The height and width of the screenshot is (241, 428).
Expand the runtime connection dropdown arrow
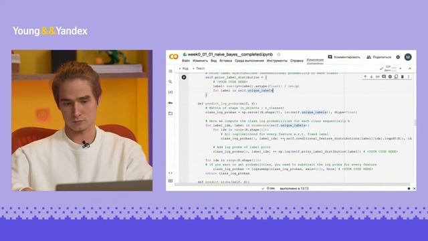(401, 68)
